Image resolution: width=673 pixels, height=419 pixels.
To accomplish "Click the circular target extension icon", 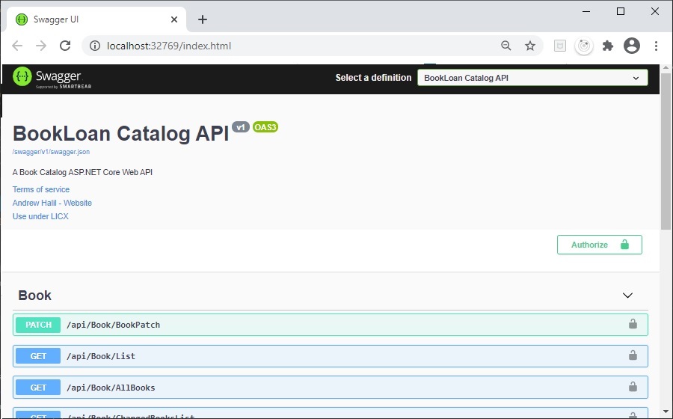I will 584,46.
